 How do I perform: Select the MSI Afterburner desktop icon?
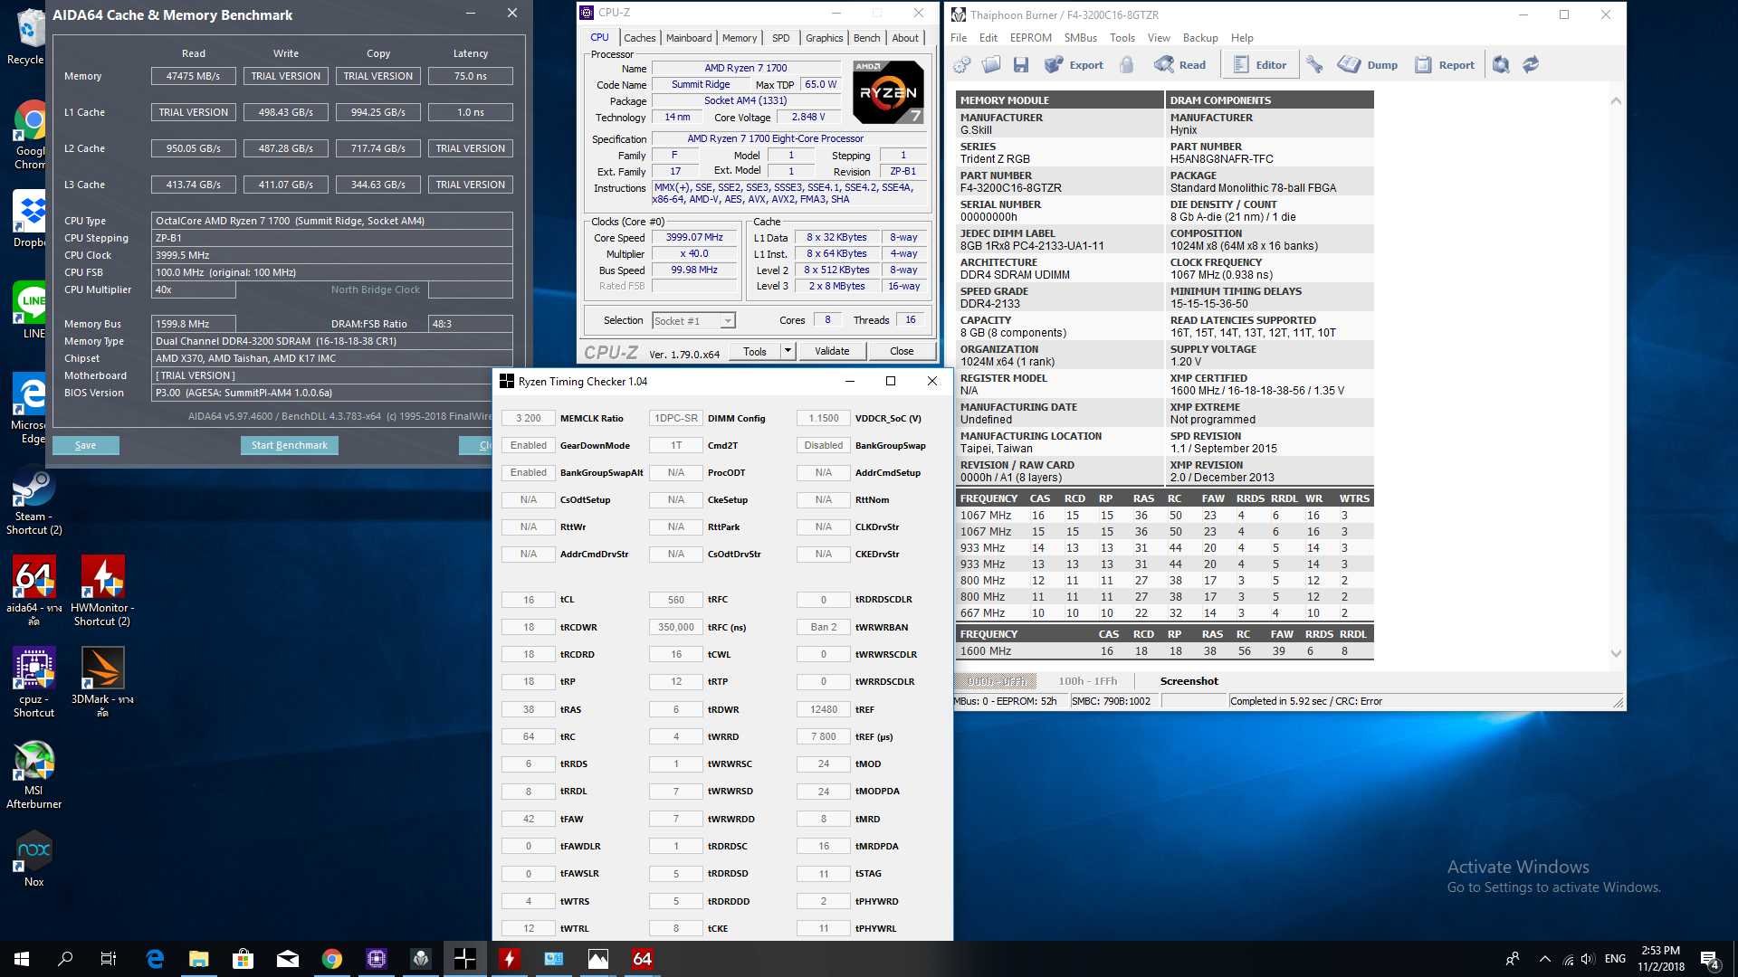[33, 774]
